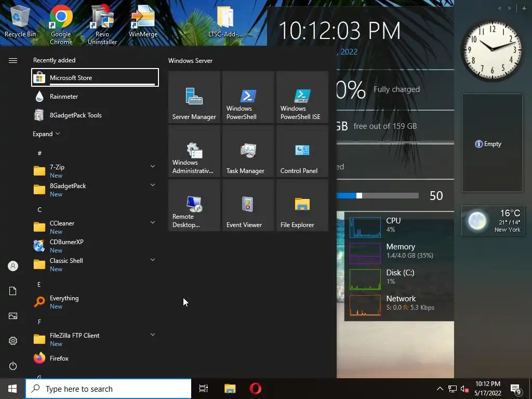The width and height of the screenshot is (532, 399).
Task: Open the Recycle Bin desktop icon
Action: tap(20, 22)
